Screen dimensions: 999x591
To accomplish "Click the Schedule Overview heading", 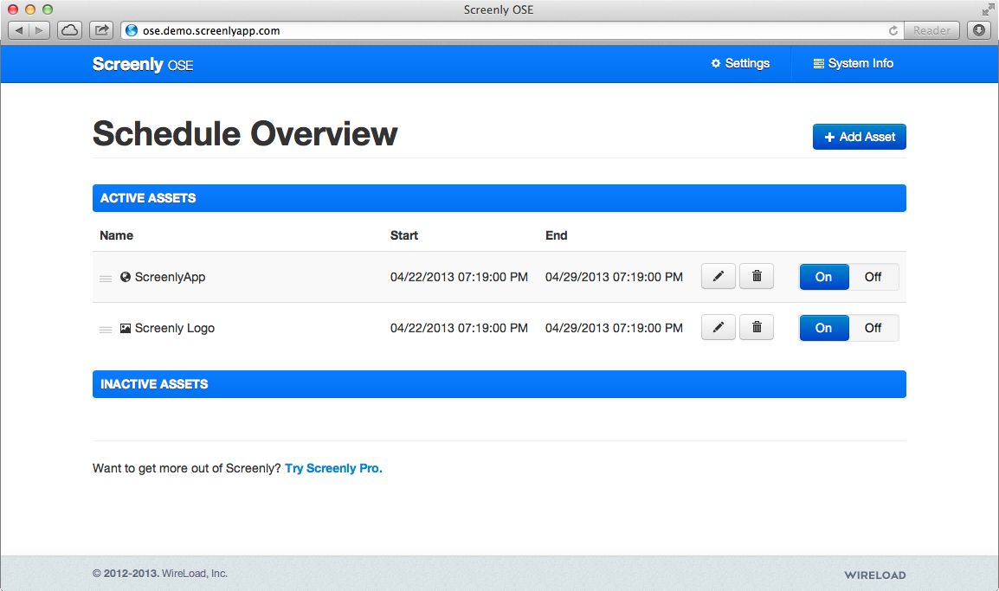I will coord(245,134).
